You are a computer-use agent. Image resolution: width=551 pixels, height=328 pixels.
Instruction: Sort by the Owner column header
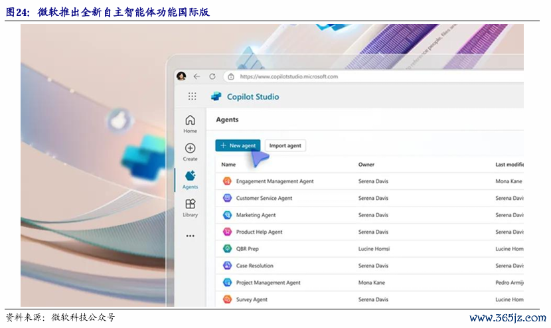366,164
